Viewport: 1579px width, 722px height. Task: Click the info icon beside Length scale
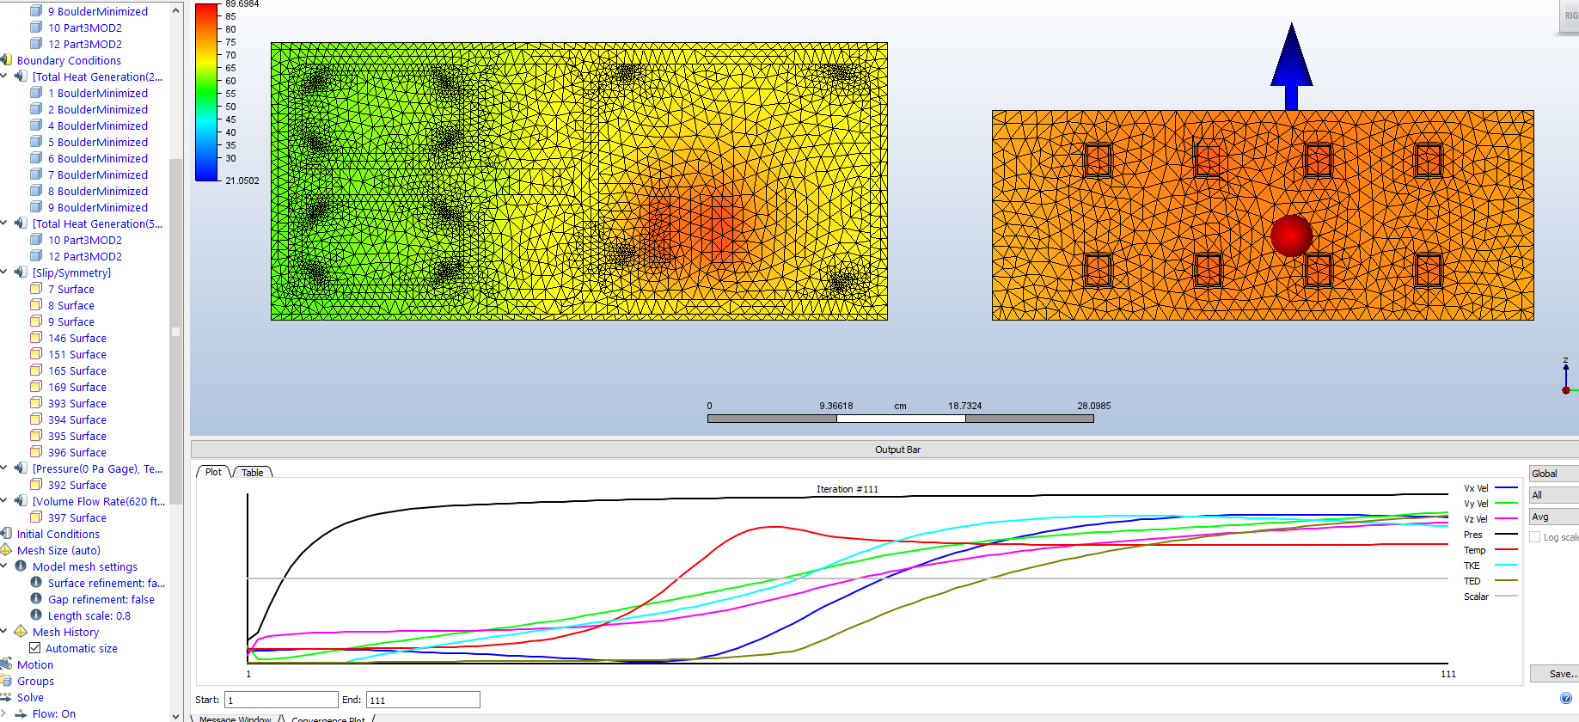tap(36, 615)
